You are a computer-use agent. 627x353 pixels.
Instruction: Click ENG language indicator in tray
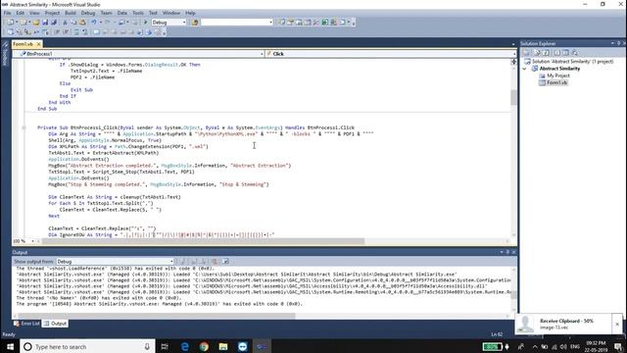(x=575, y=346)
